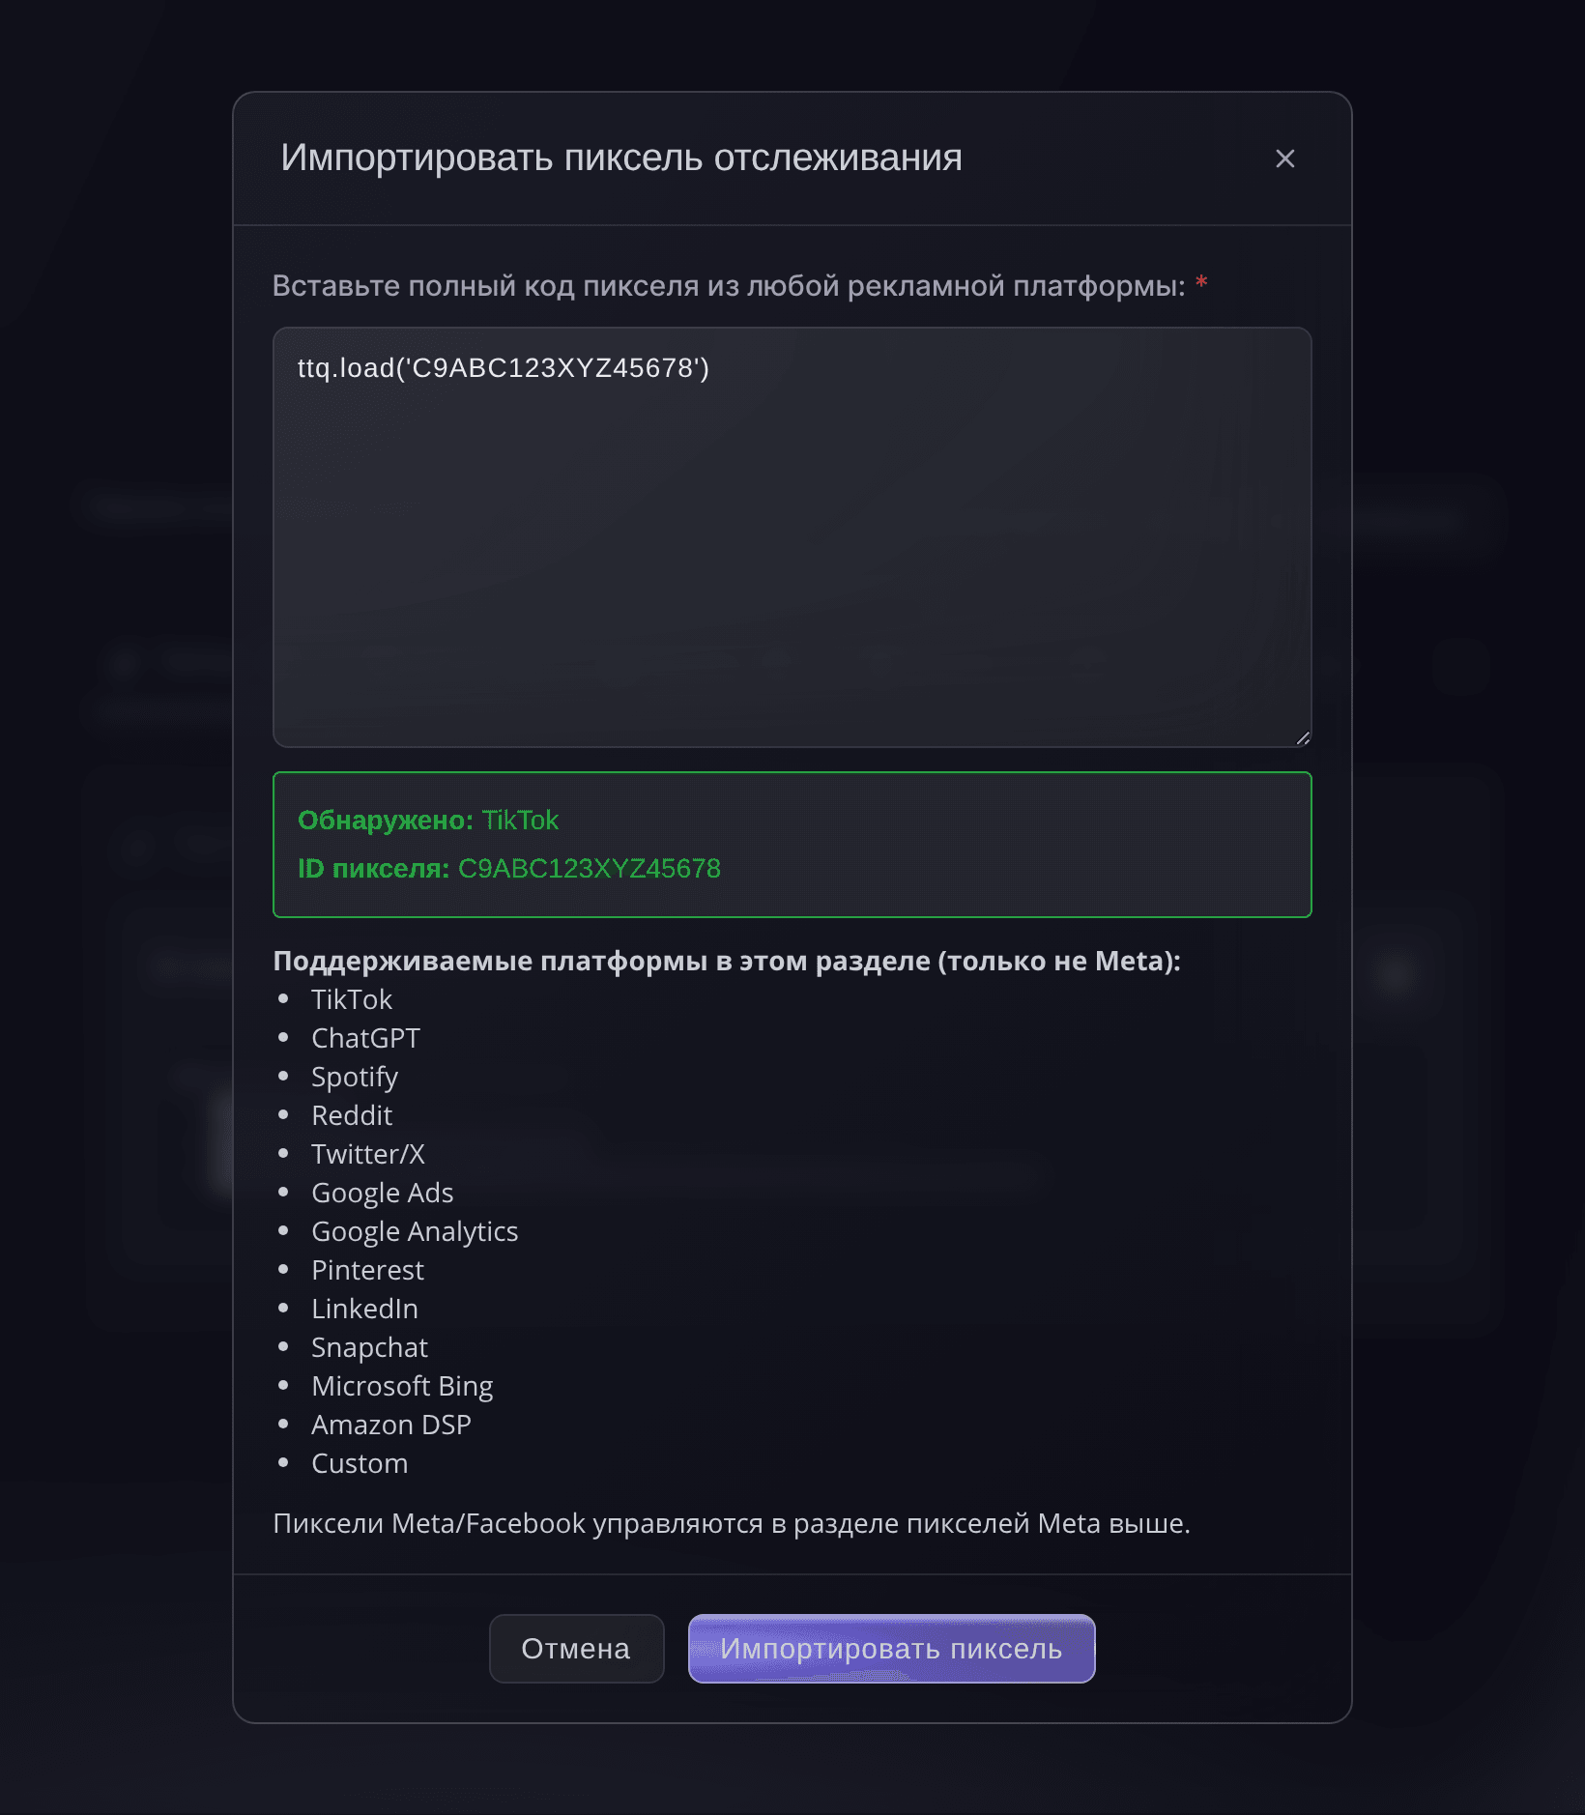1585x1815 pixels.
Task: Click the text area resize handle corner
Action: pos(1303,738)
